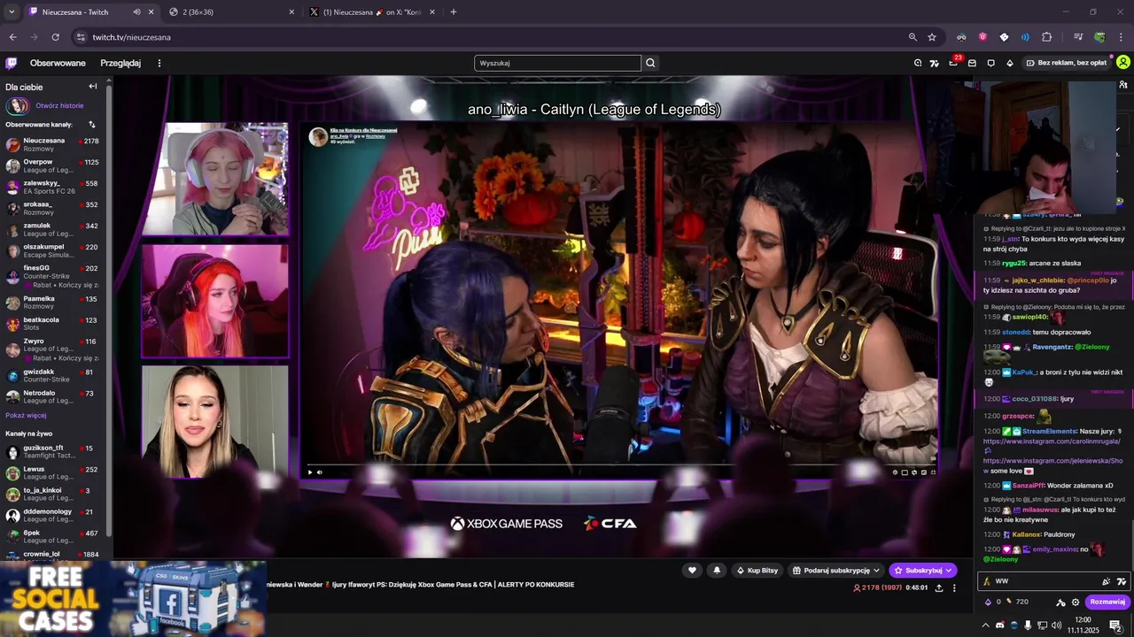Open 7TV emote menu in chat input

point(1121,581)
